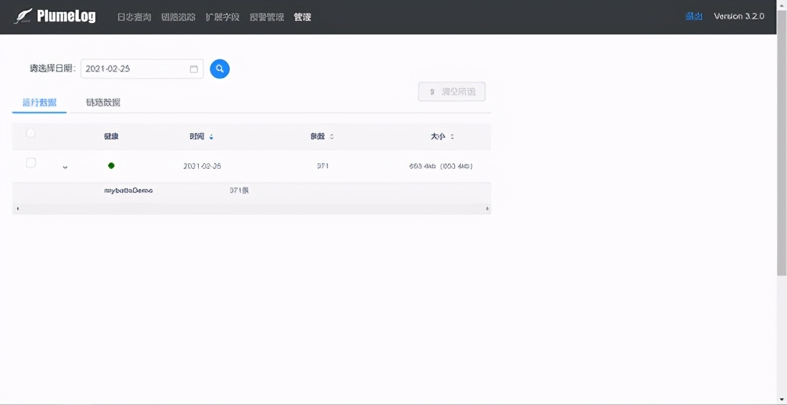
Task: Switch to the second data tab 链路数据
Action: [103, 103]
